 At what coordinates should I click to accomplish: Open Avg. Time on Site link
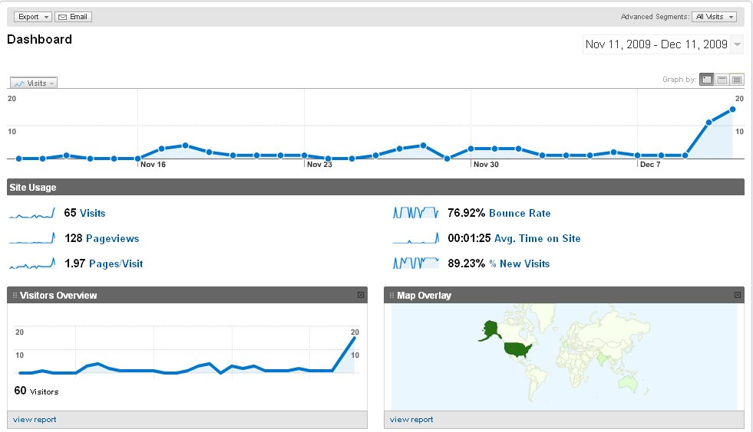[x=537, y=239]
